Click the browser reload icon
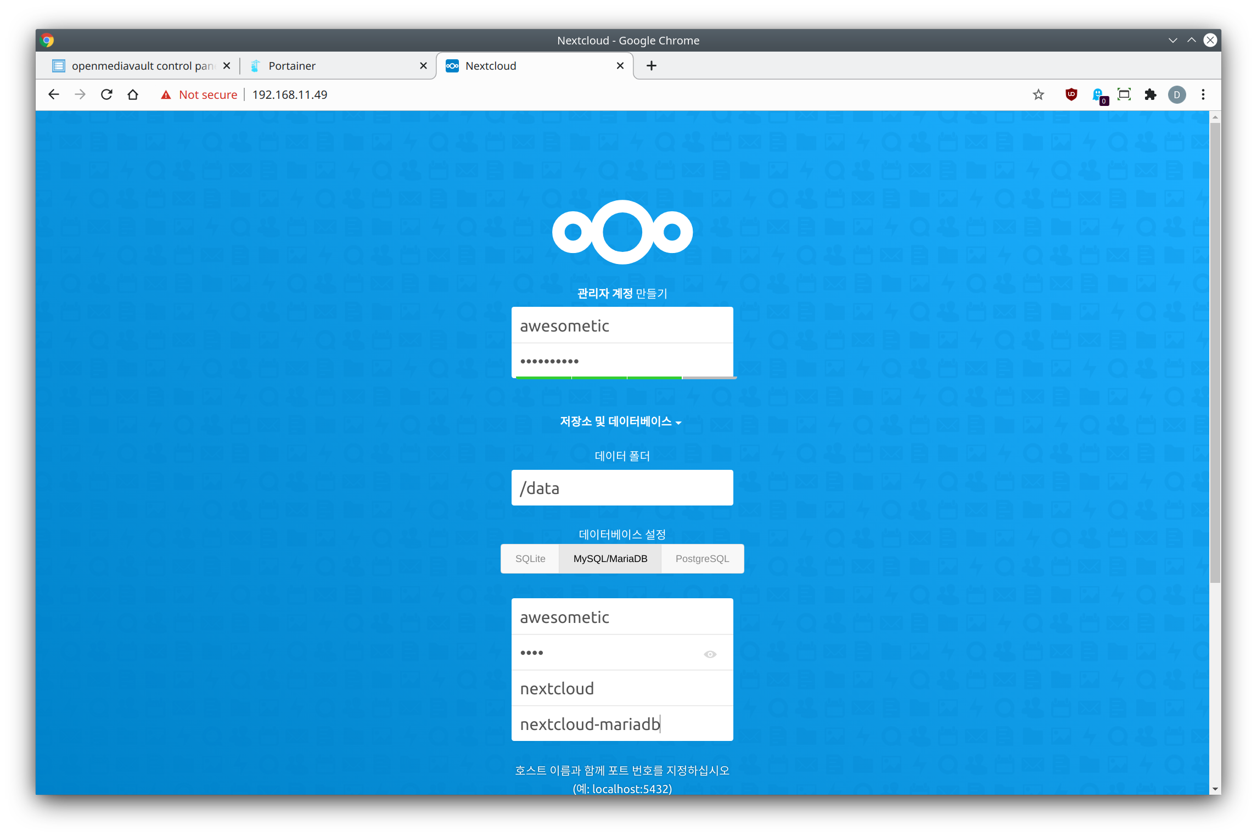Viewport: 1257px width, 837px height. tap(106, 94)
